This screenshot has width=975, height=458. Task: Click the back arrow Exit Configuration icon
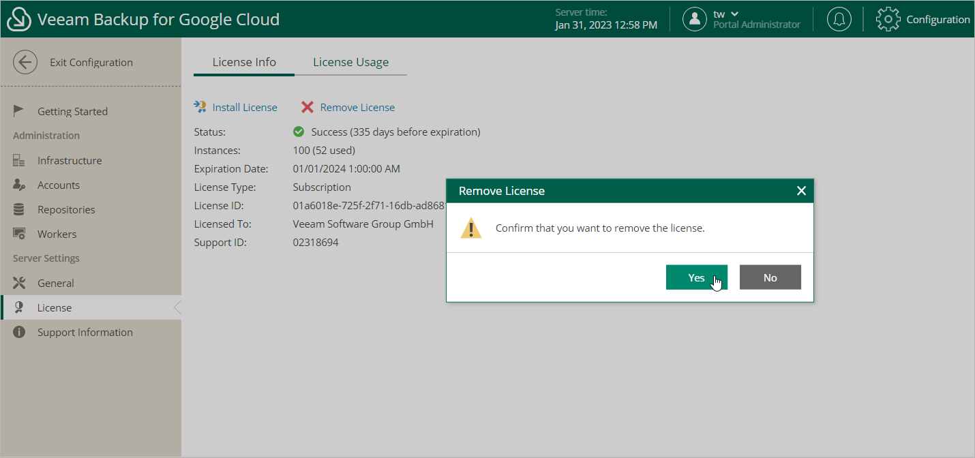[25, 63]
